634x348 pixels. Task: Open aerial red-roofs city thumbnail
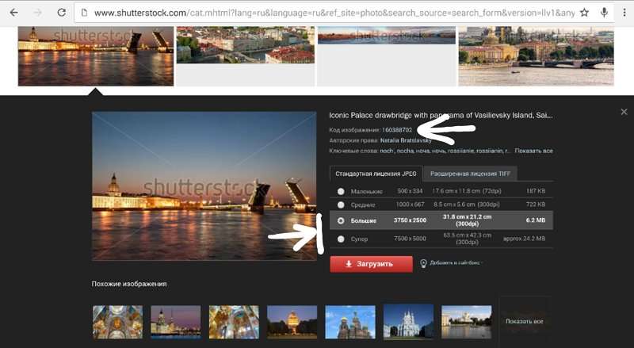click(x=246, y=45)
